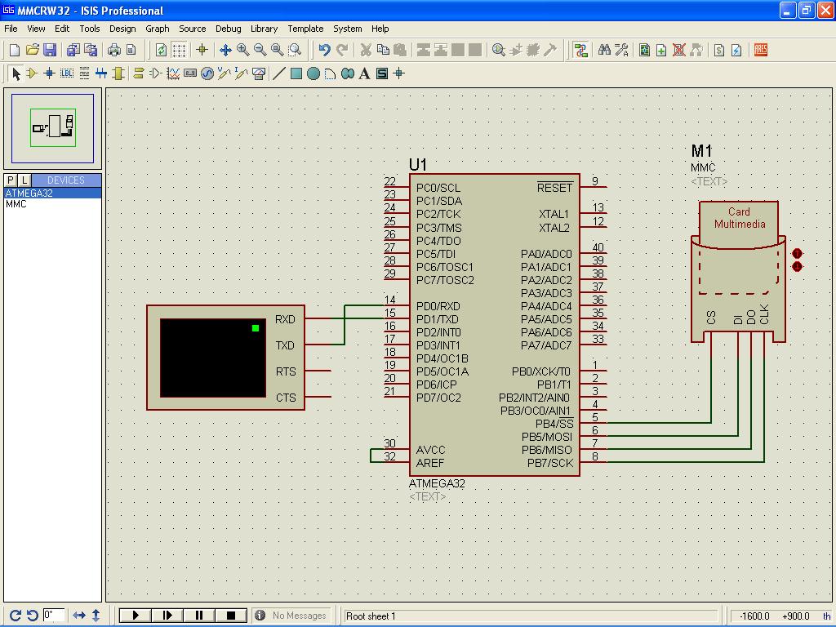This screenshot has width=836, height=627.
Task: Open the Template menu
Action: (305, 29)
